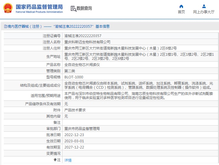Viewport: 219px width, 165px height.
Task: Go to 首页 home page
Action: coord(181,12)
